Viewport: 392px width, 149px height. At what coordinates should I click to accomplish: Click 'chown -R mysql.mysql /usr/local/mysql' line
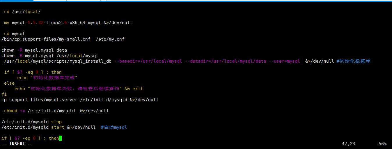(x=50, y=56)
